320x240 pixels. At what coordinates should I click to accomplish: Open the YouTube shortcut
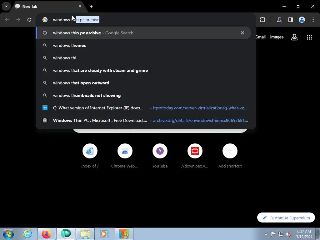click(160, 156)
